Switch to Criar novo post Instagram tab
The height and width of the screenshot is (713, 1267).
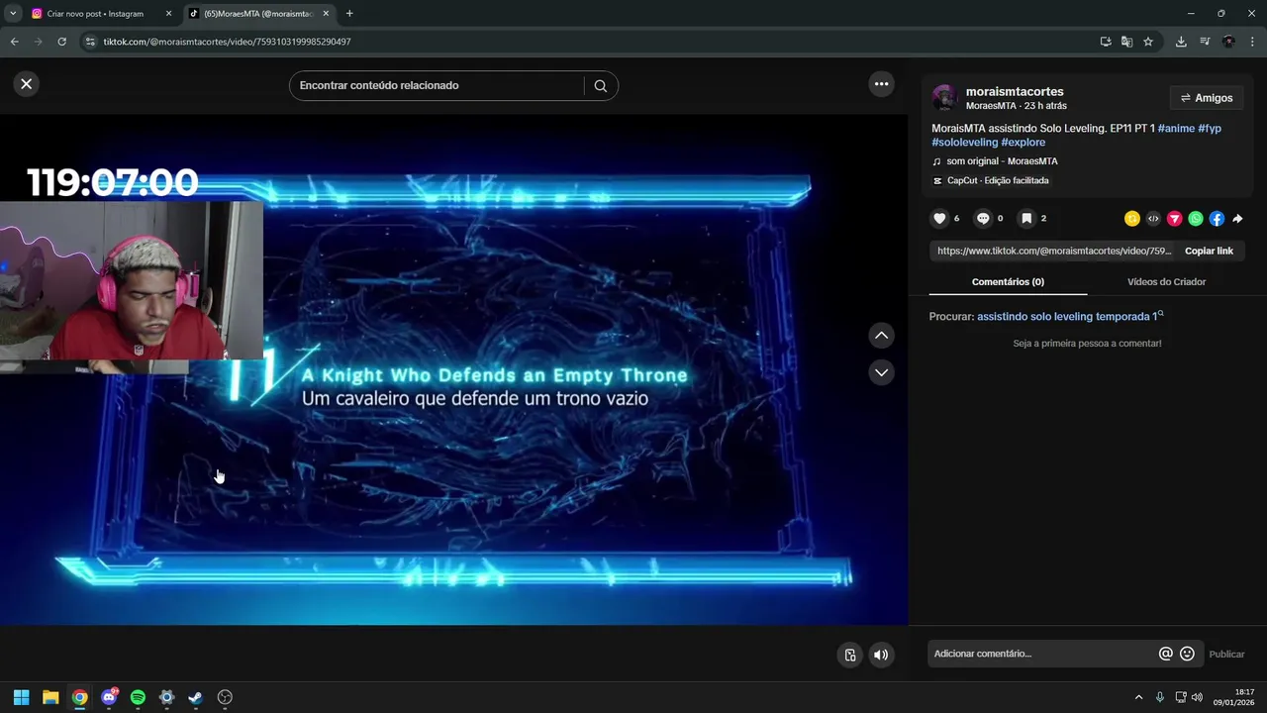[94, 14]
